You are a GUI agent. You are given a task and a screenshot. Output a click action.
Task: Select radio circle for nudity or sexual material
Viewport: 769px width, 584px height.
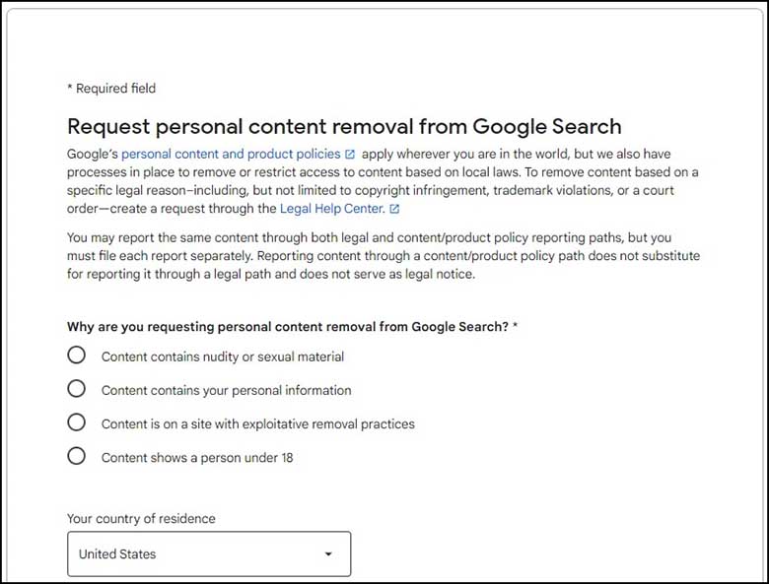point(77,355)
